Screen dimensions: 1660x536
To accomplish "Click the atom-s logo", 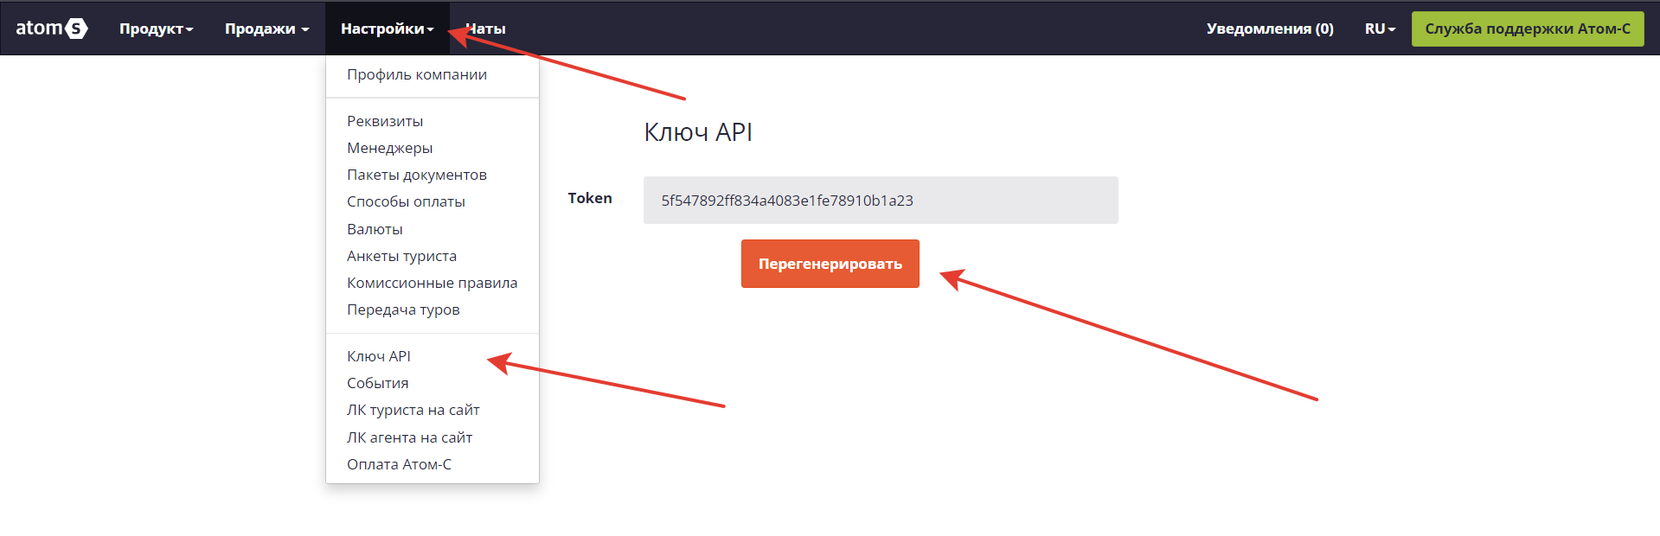I will pos(52,29).
